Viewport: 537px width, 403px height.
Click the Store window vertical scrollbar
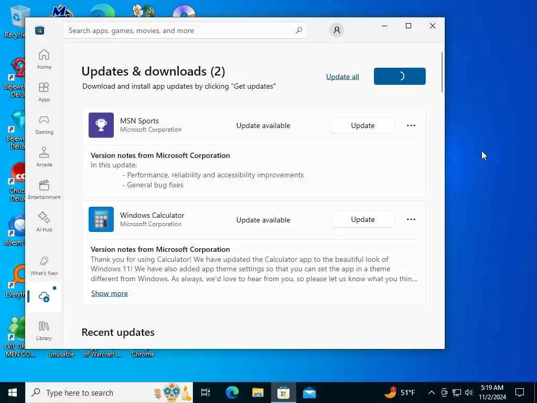(x=442, y=72)
